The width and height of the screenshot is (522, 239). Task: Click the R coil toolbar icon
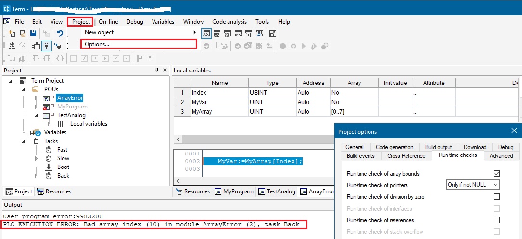115,59
